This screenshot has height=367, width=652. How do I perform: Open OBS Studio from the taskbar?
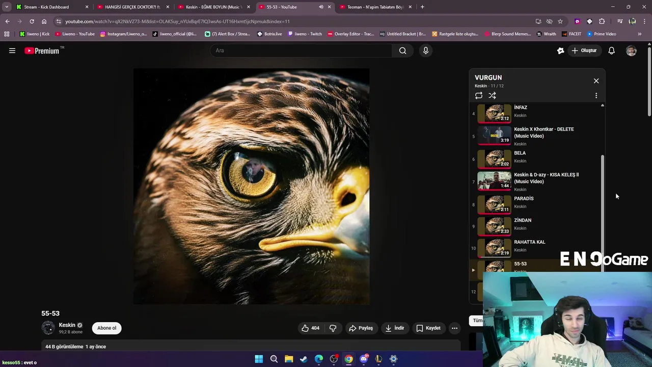pos(334,359)
